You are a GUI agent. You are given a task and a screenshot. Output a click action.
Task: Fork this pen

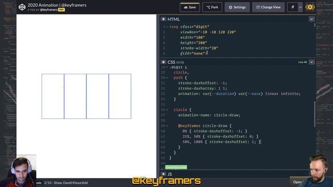pos(212,7)
